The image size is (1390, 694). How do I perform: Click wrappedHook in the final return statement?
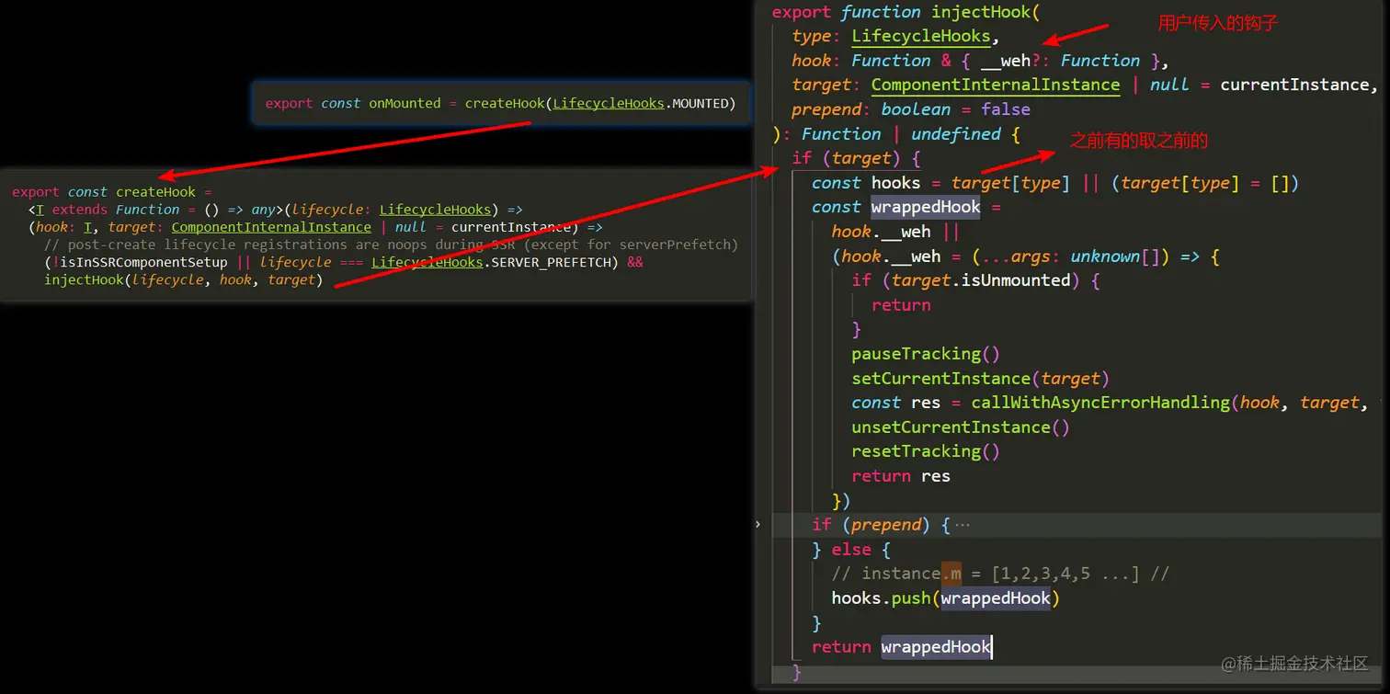[x=936, y=647]
